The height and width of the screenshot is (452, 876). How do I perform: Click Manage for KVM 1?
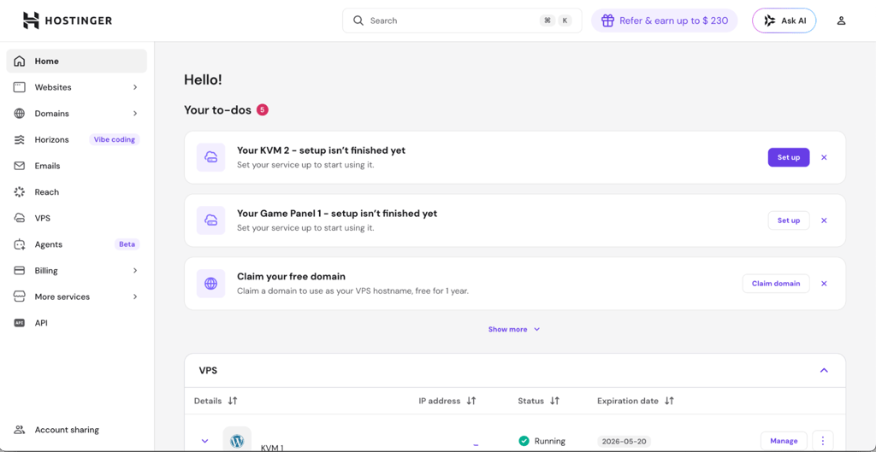point(784,441)
